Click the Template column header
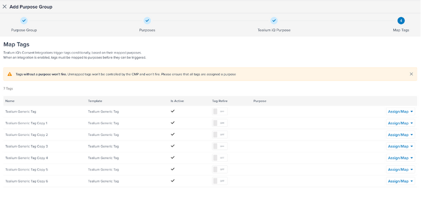 (95, 101)
